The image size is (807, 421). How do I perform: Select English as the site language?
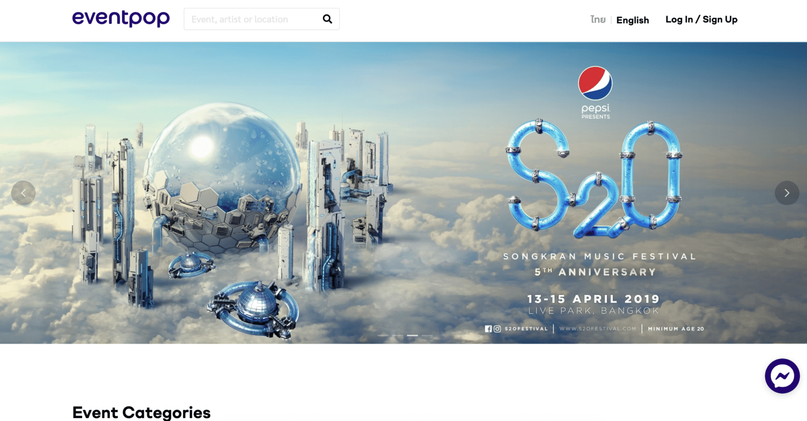[632, 20]
